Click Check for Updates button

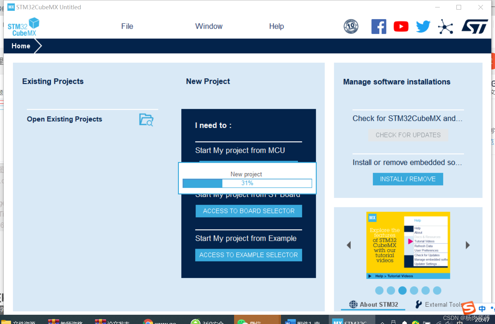tap(408, 135)
